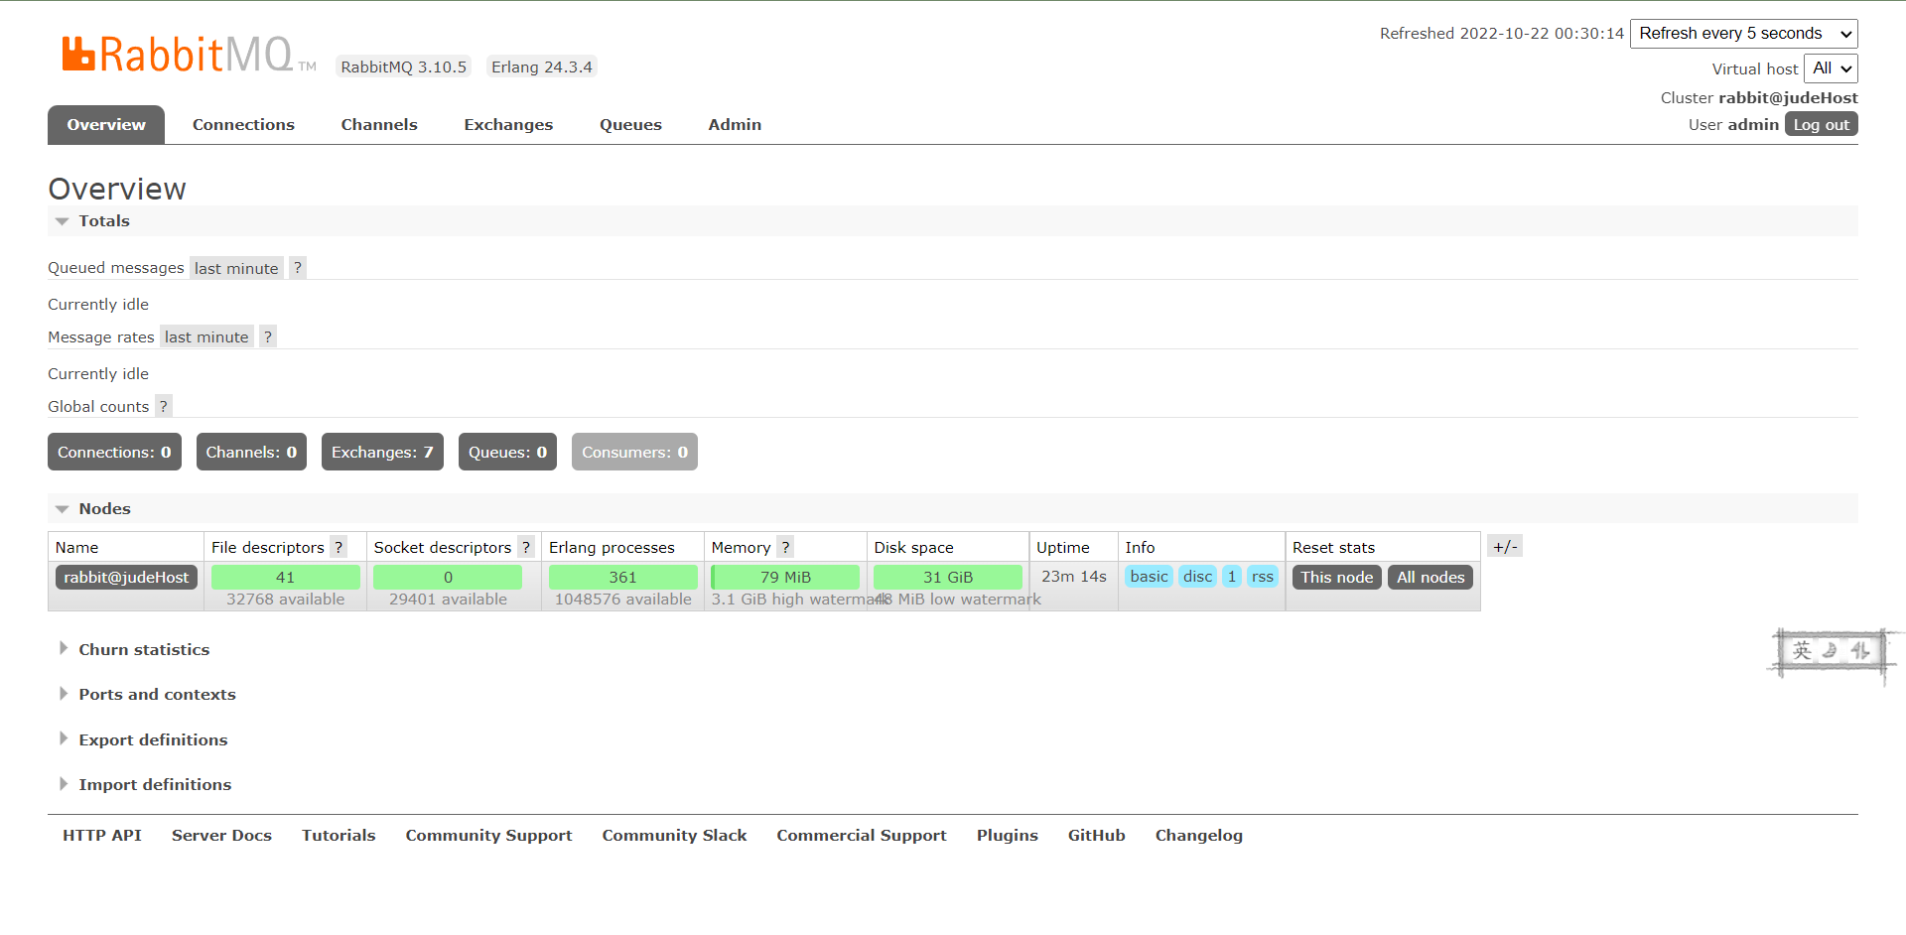Click Consumers: 0 count button

(x=634, y=452)
